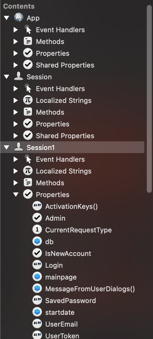The height and width of the screenshot is (339, 153).
Task: Click the Localized Strings pi icon under Session1
Action: click(28, 171)
